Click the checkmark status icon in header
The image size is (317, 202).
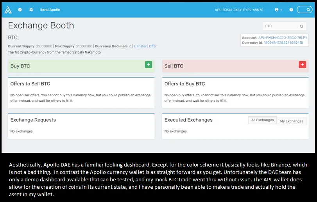[20, 10]
